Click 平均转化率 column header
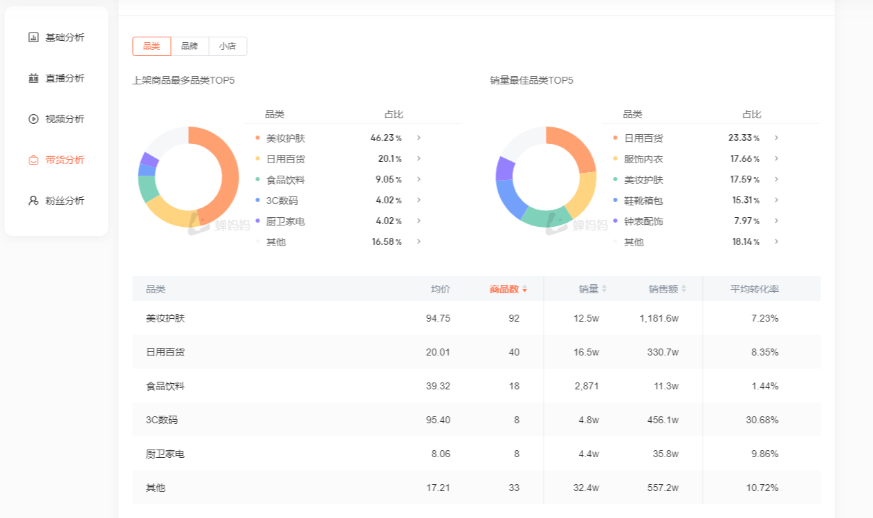873x518 pixels. click(x=755, y=289)
